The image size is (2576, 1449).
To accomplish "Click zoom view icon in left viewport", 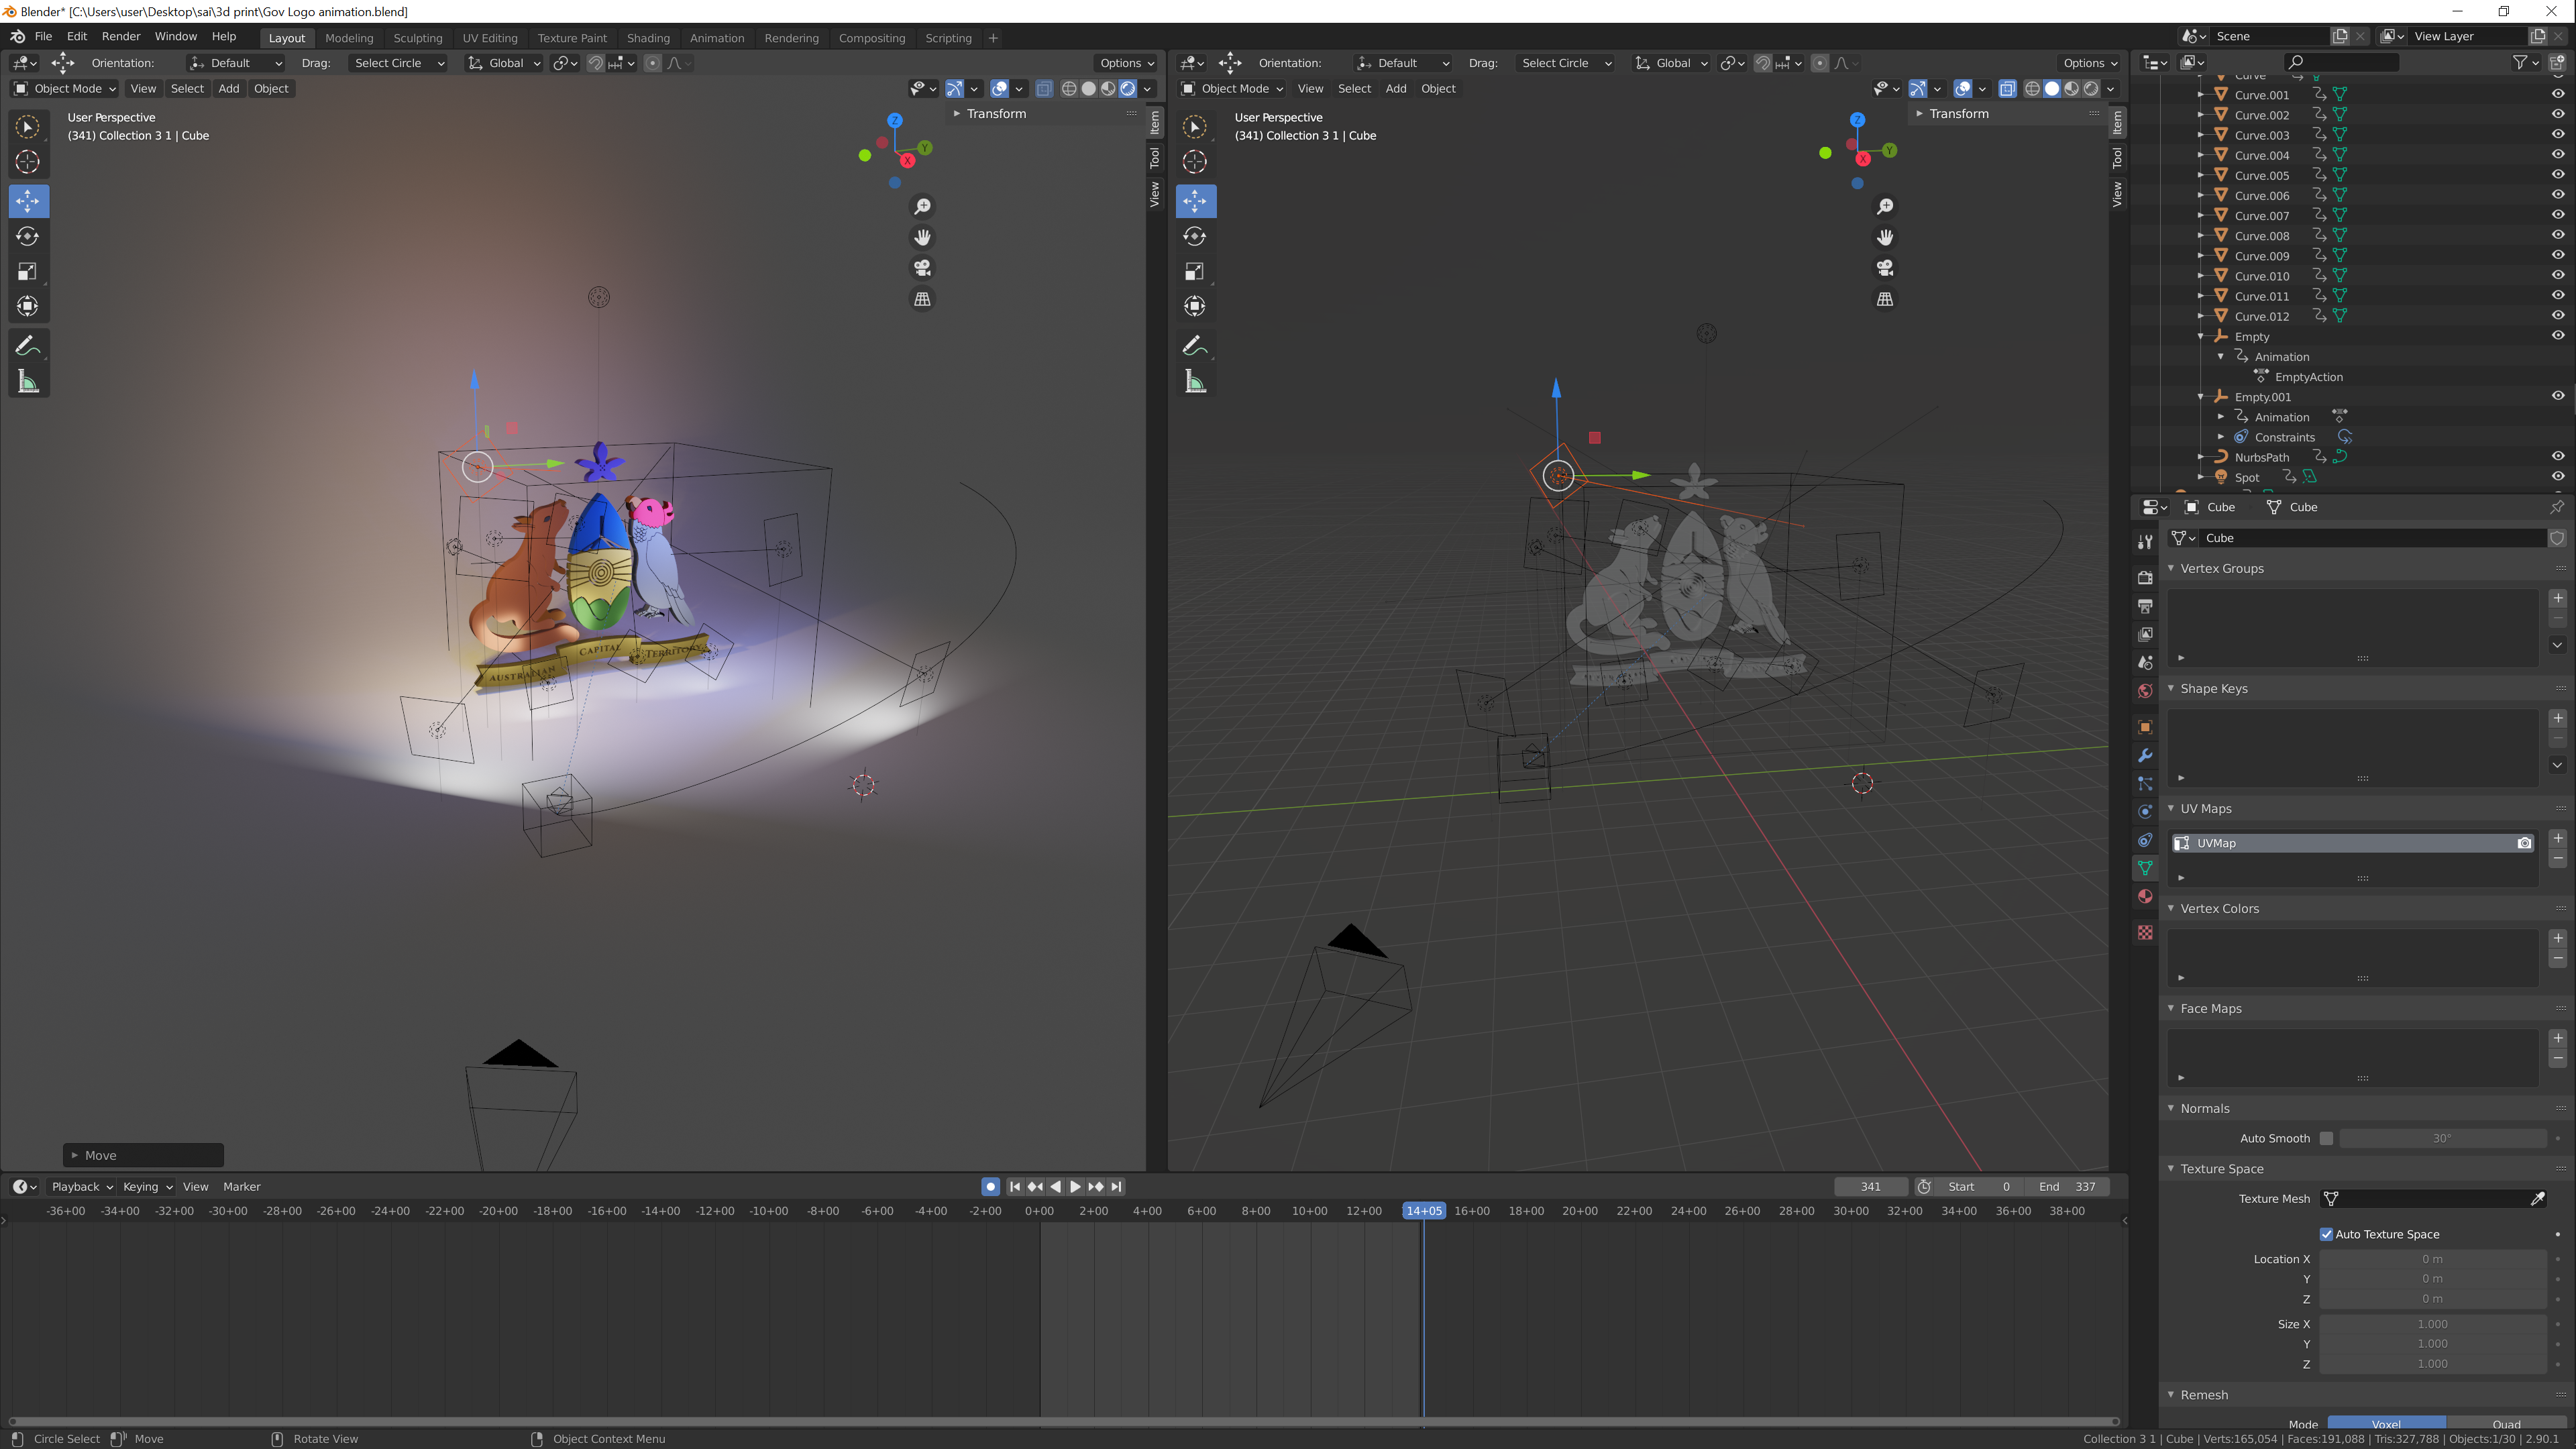I will 922,206.
